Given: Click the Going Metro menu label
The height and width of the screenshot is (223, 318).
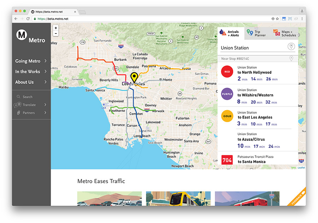Looking at the screenshot, I should point(28,61).
